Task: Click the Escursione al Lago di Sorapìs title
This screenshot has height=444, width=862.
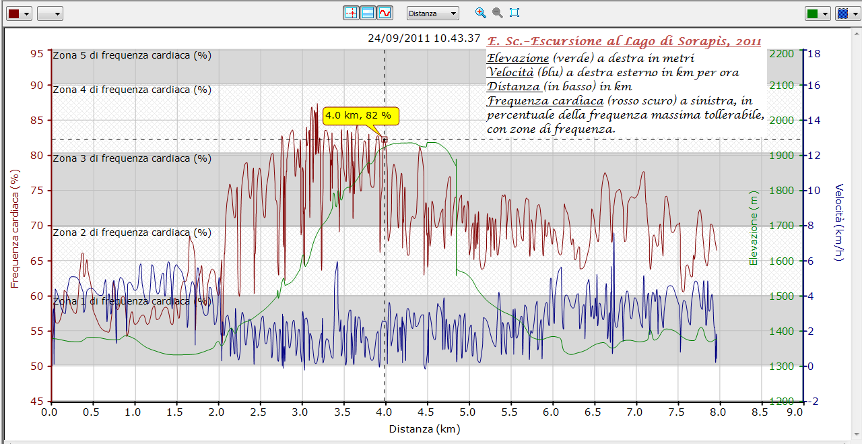Action: [x=624, y=42]
